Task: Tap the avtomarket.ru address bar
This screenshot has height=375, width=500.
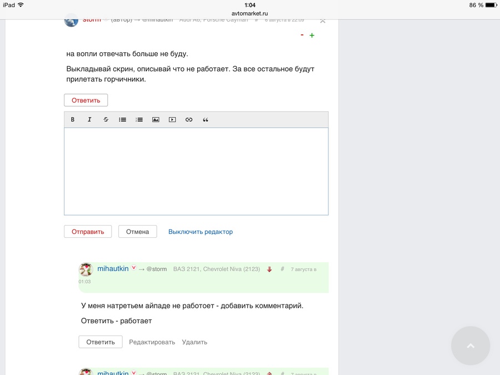Action: [x=249, y=13]
